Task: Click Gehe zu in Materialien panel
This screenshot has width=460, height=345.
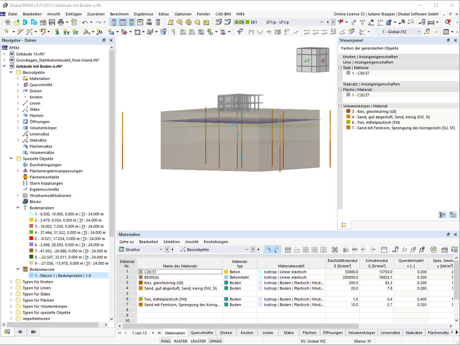Action: 127,242
